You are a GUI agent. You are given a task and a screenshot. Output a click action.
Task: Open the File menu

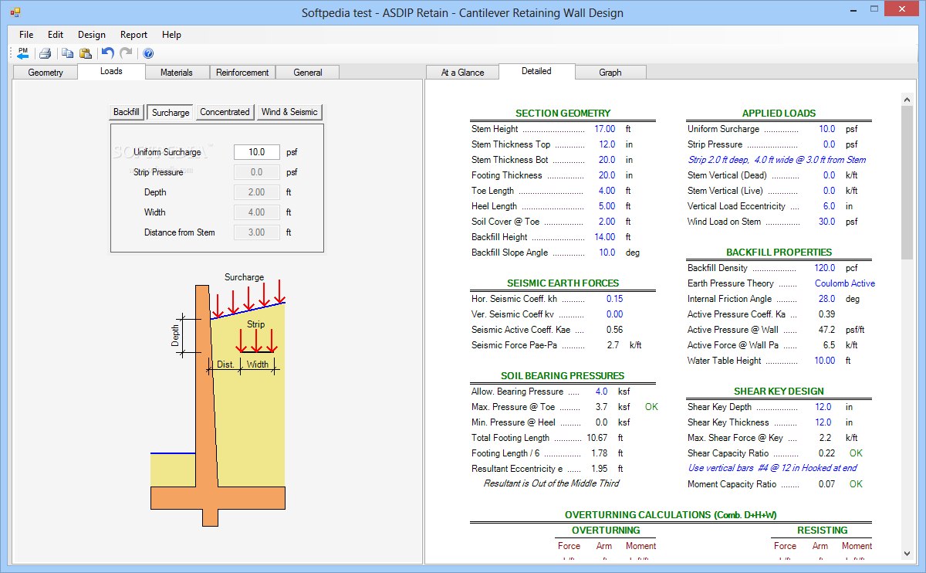point(26,35)
